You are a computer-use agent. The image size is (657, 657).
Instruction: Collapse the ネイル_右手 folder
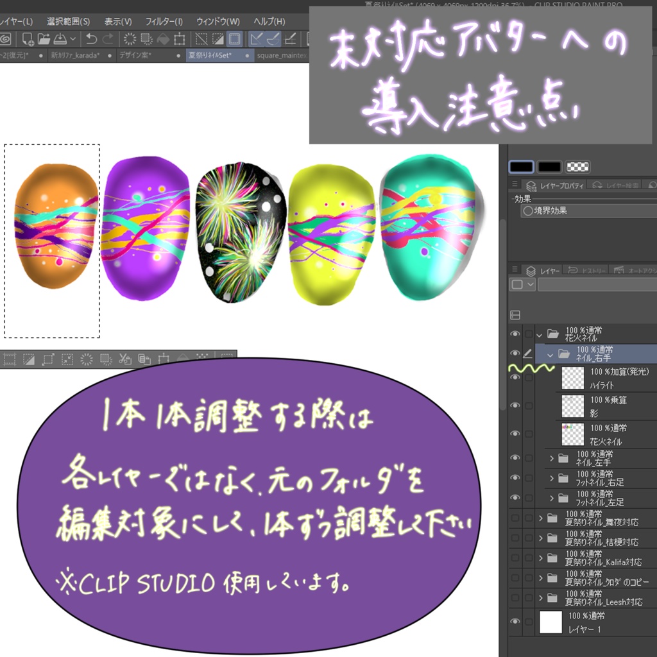tap(550, 355)
